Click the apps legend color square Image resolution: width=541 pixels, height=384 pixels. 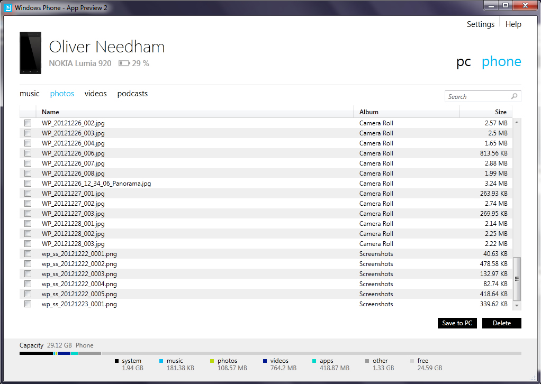pos(314,361)
